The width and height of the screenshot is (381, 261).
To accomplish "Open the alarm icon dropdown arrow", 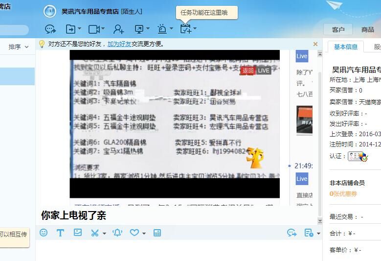I will click(171, 29).
